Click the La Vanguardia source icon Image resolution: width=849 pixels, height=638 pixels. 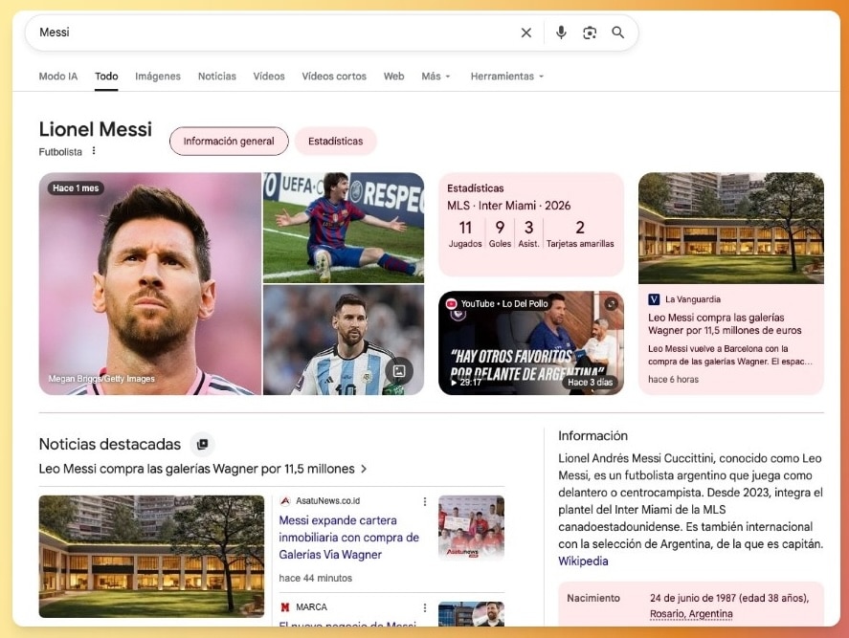[x=654, y=299]
